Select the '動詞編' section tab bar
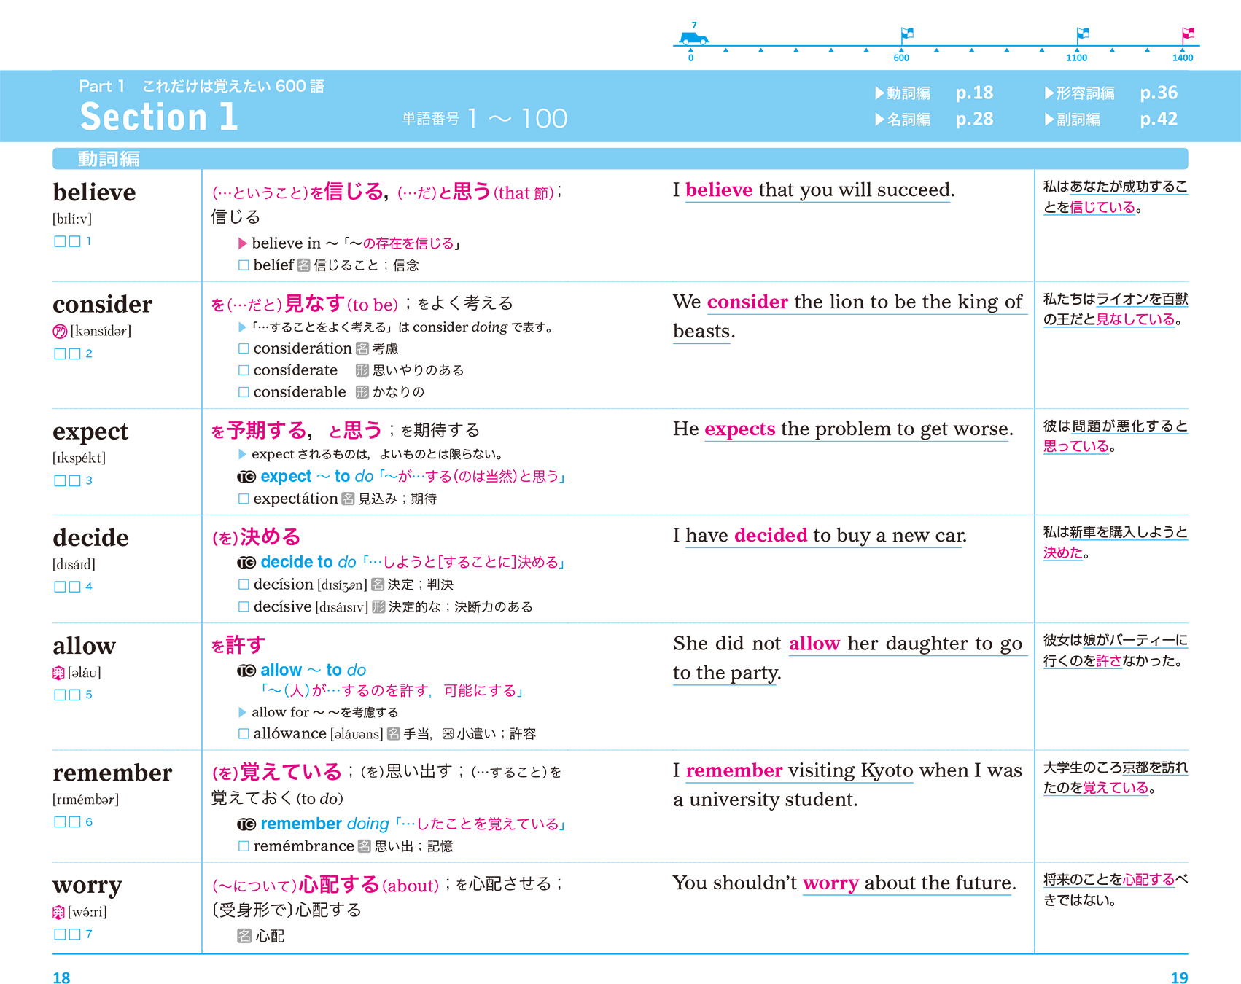Image resolution: width=1241 pixels, height=984 pixels. 620,158
